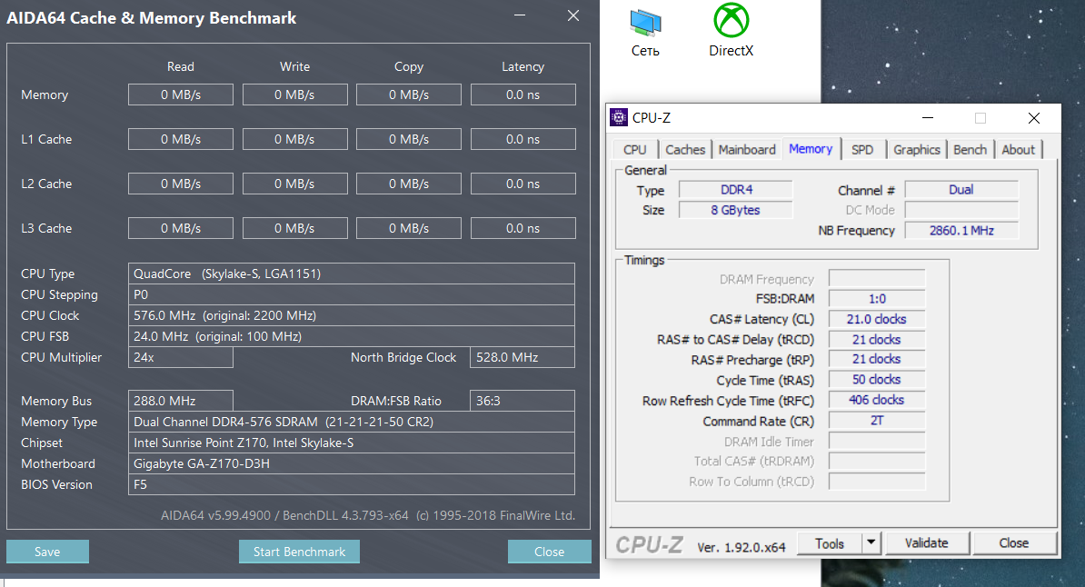Minimize the CPU-Z window

(928, 118)
